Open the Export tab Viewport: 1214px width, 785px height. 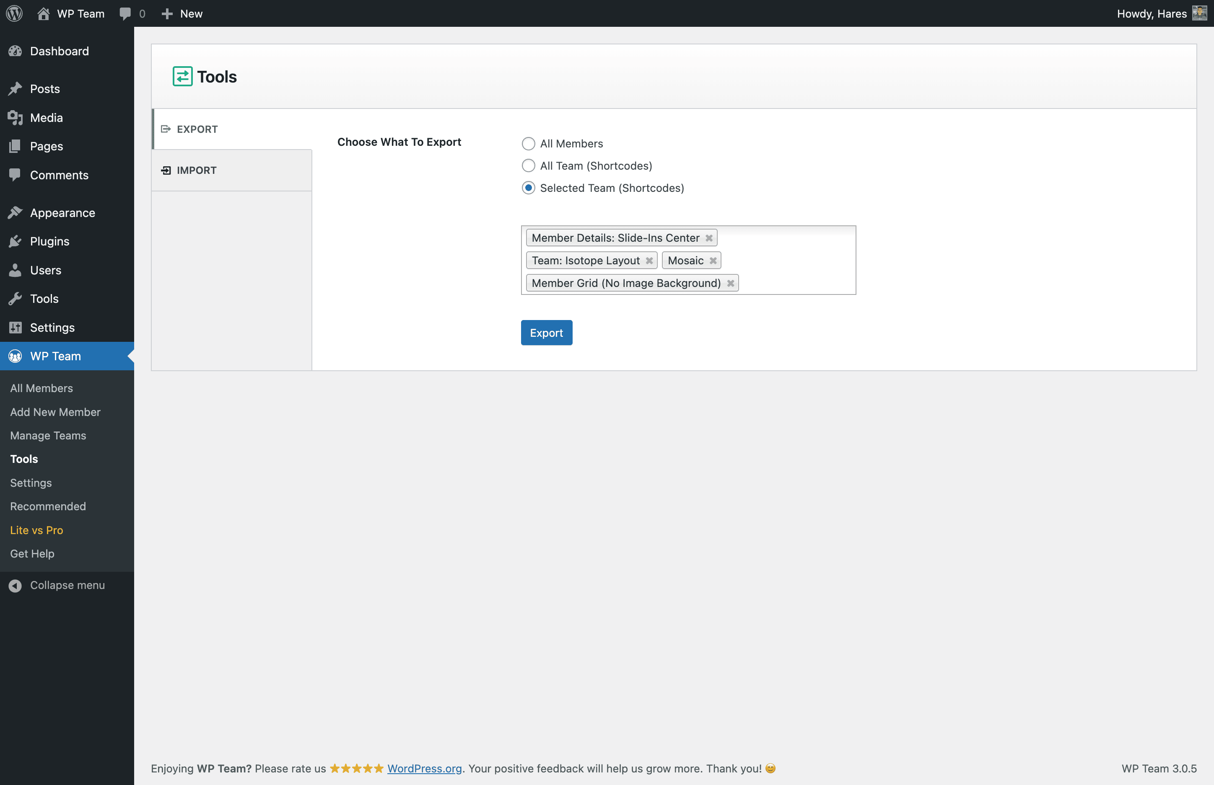point(197,129)
